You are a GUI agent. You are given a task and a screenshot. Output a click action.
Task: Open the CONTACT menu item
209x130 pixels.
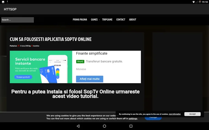point(121,19)
